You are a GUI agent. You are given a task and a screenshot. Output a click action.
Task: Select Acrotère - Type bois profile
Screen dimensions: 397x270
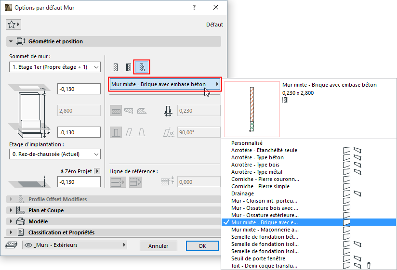click(309, 165)
